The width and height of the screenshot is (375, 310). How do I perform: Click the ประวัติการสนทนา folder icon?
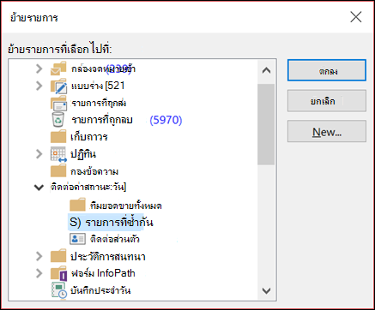click(58, 256)
